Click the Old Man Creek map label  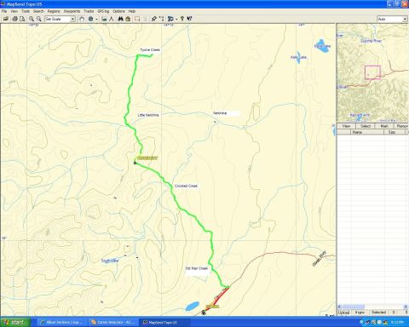197,268
